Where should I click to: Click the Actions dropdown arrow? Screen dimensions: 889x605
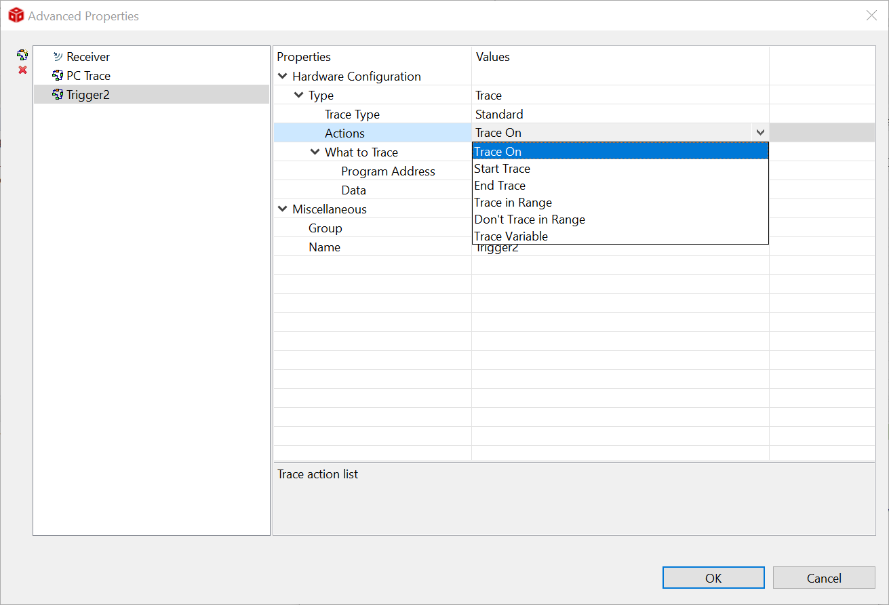pos(760,133)
